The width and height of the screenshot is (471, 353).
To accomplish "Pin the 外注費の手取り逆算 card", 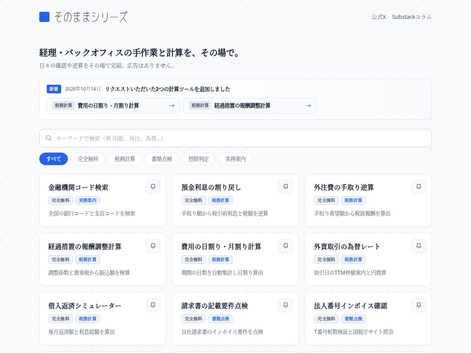I will tap(419, 187).
